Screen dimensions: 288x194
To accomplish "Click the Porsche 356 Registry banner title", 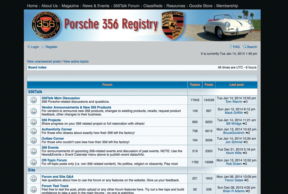I will (111, 24).
